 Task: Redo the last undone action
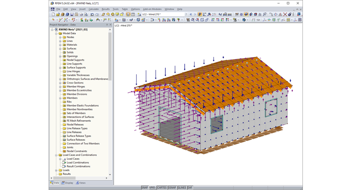coord(97,14)
